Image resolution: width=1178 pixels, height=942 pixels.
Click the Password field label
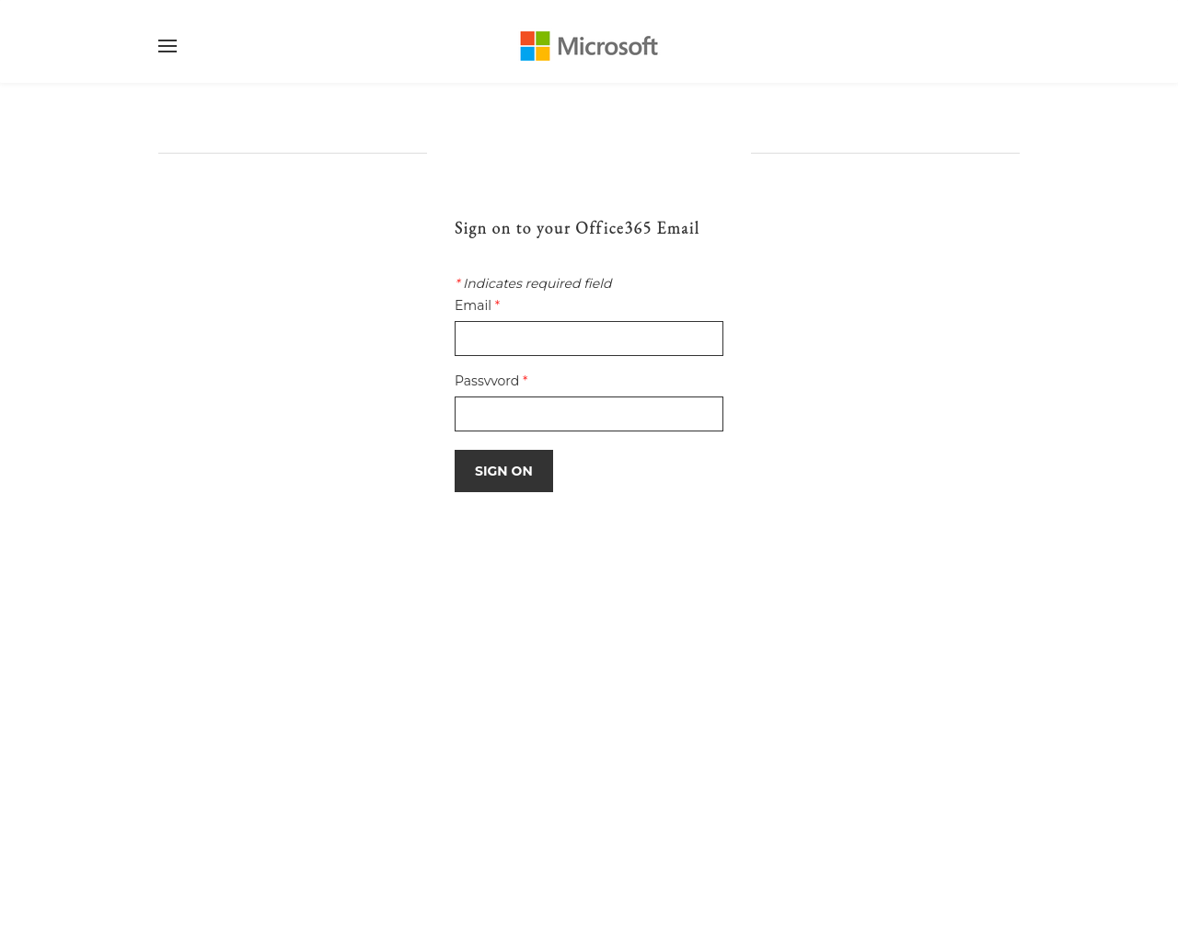486,381
